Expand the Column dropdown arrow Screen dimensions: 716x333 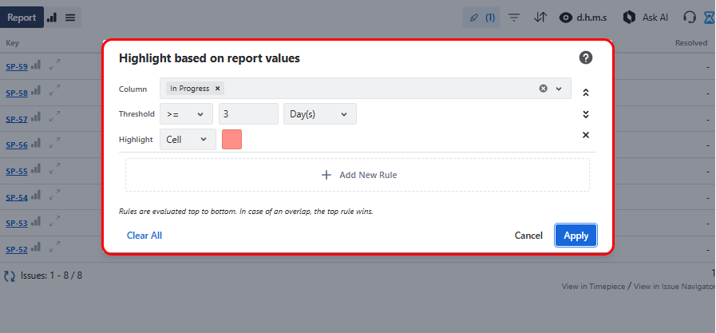coord(559,89)
